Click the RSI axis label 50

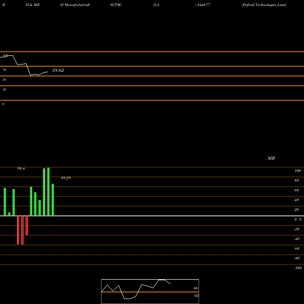pos(4,80)
